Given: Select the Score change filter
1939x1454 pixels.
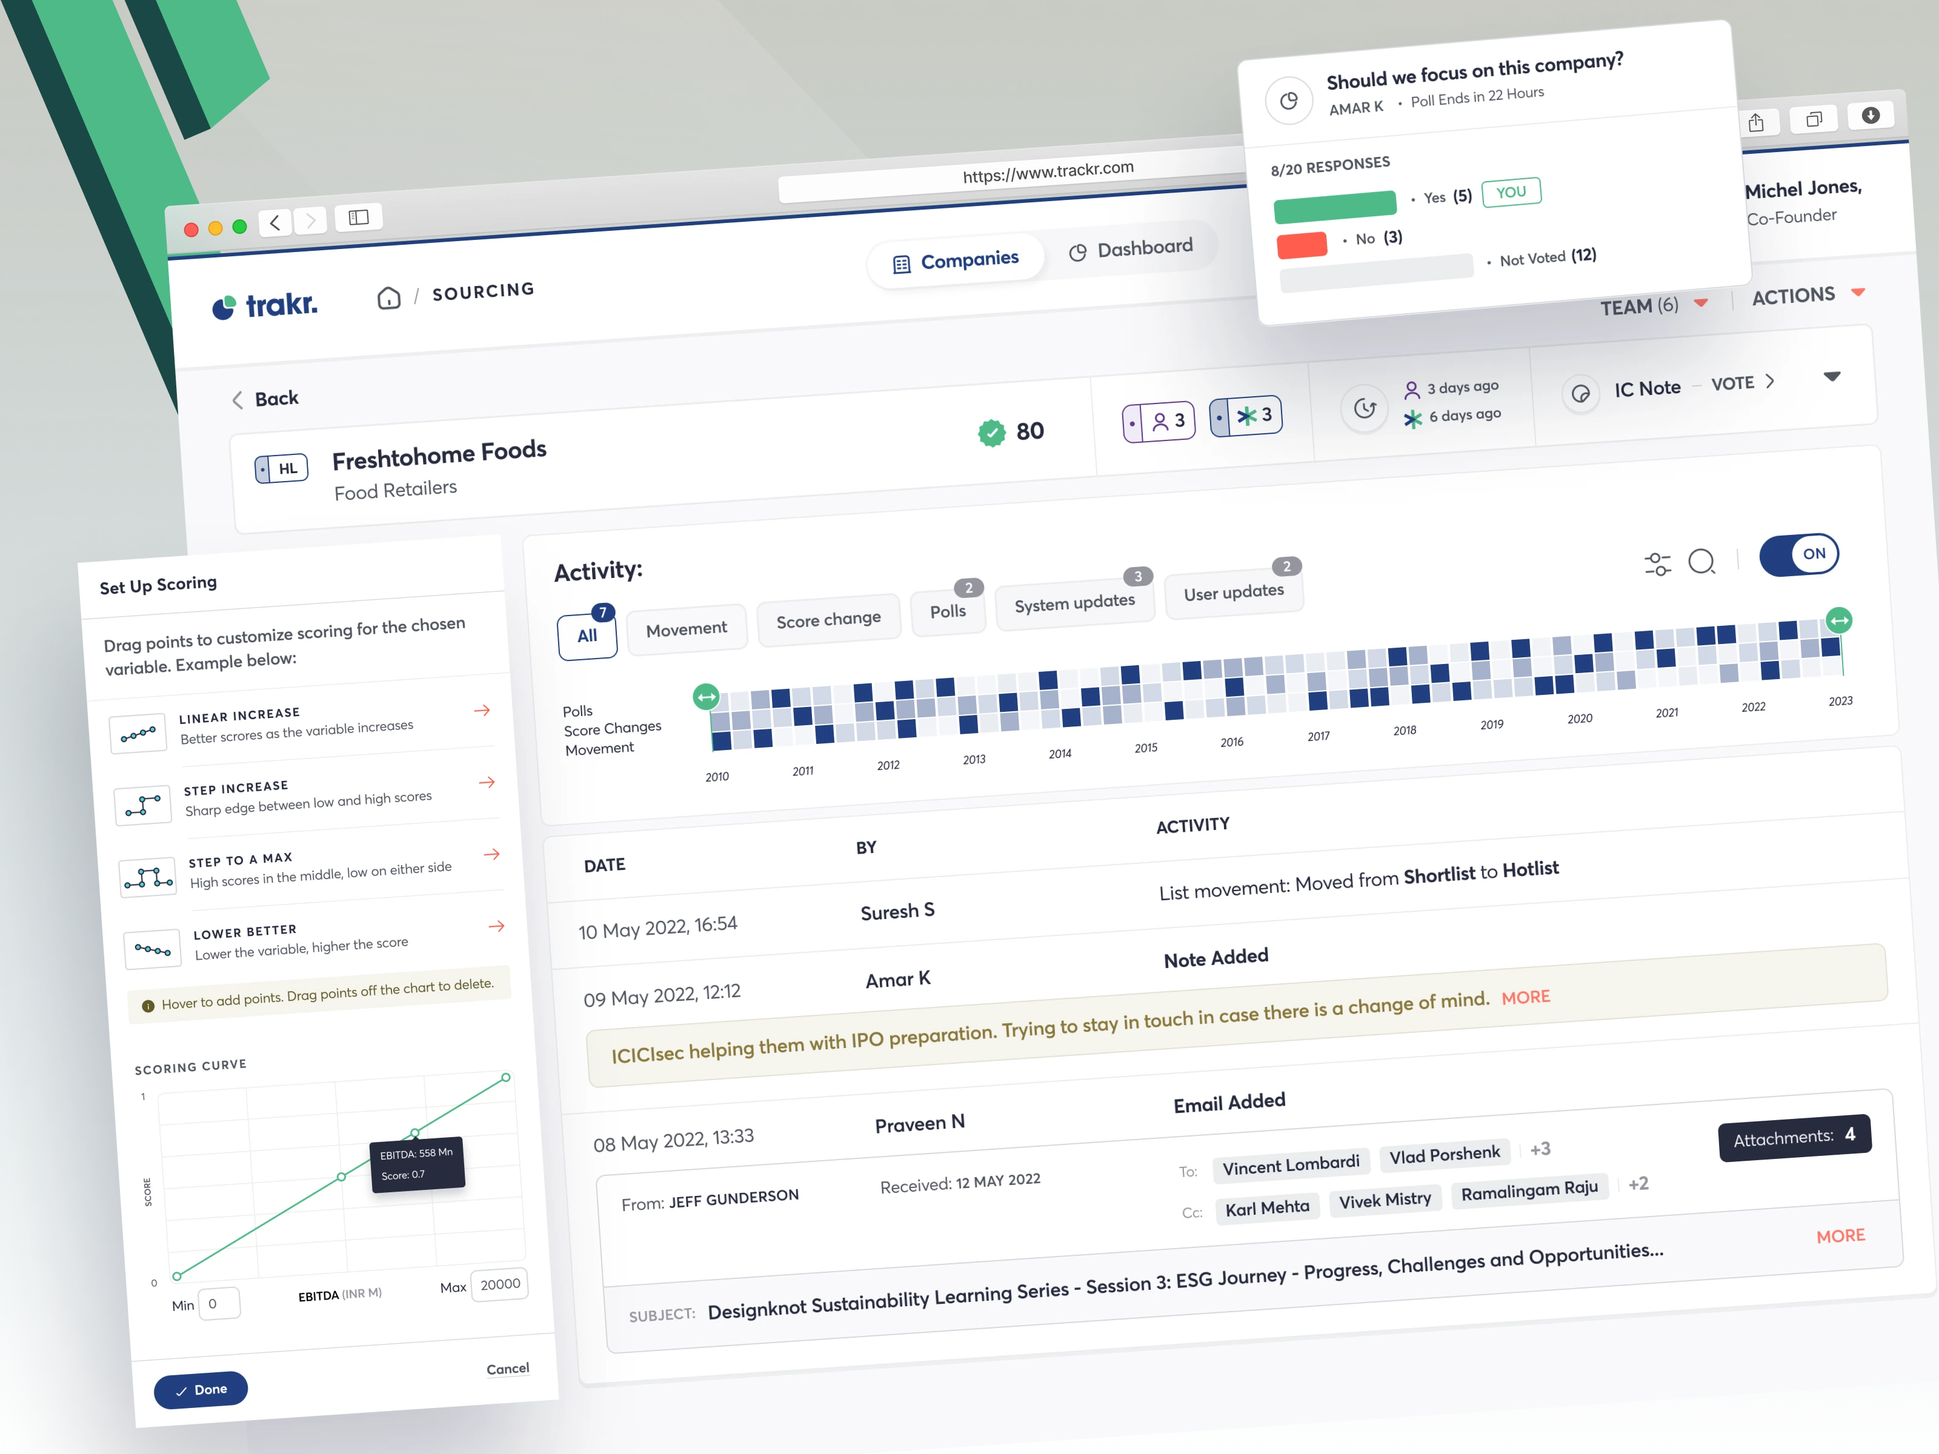Looking at the screenshot, I should coord(828,620).
